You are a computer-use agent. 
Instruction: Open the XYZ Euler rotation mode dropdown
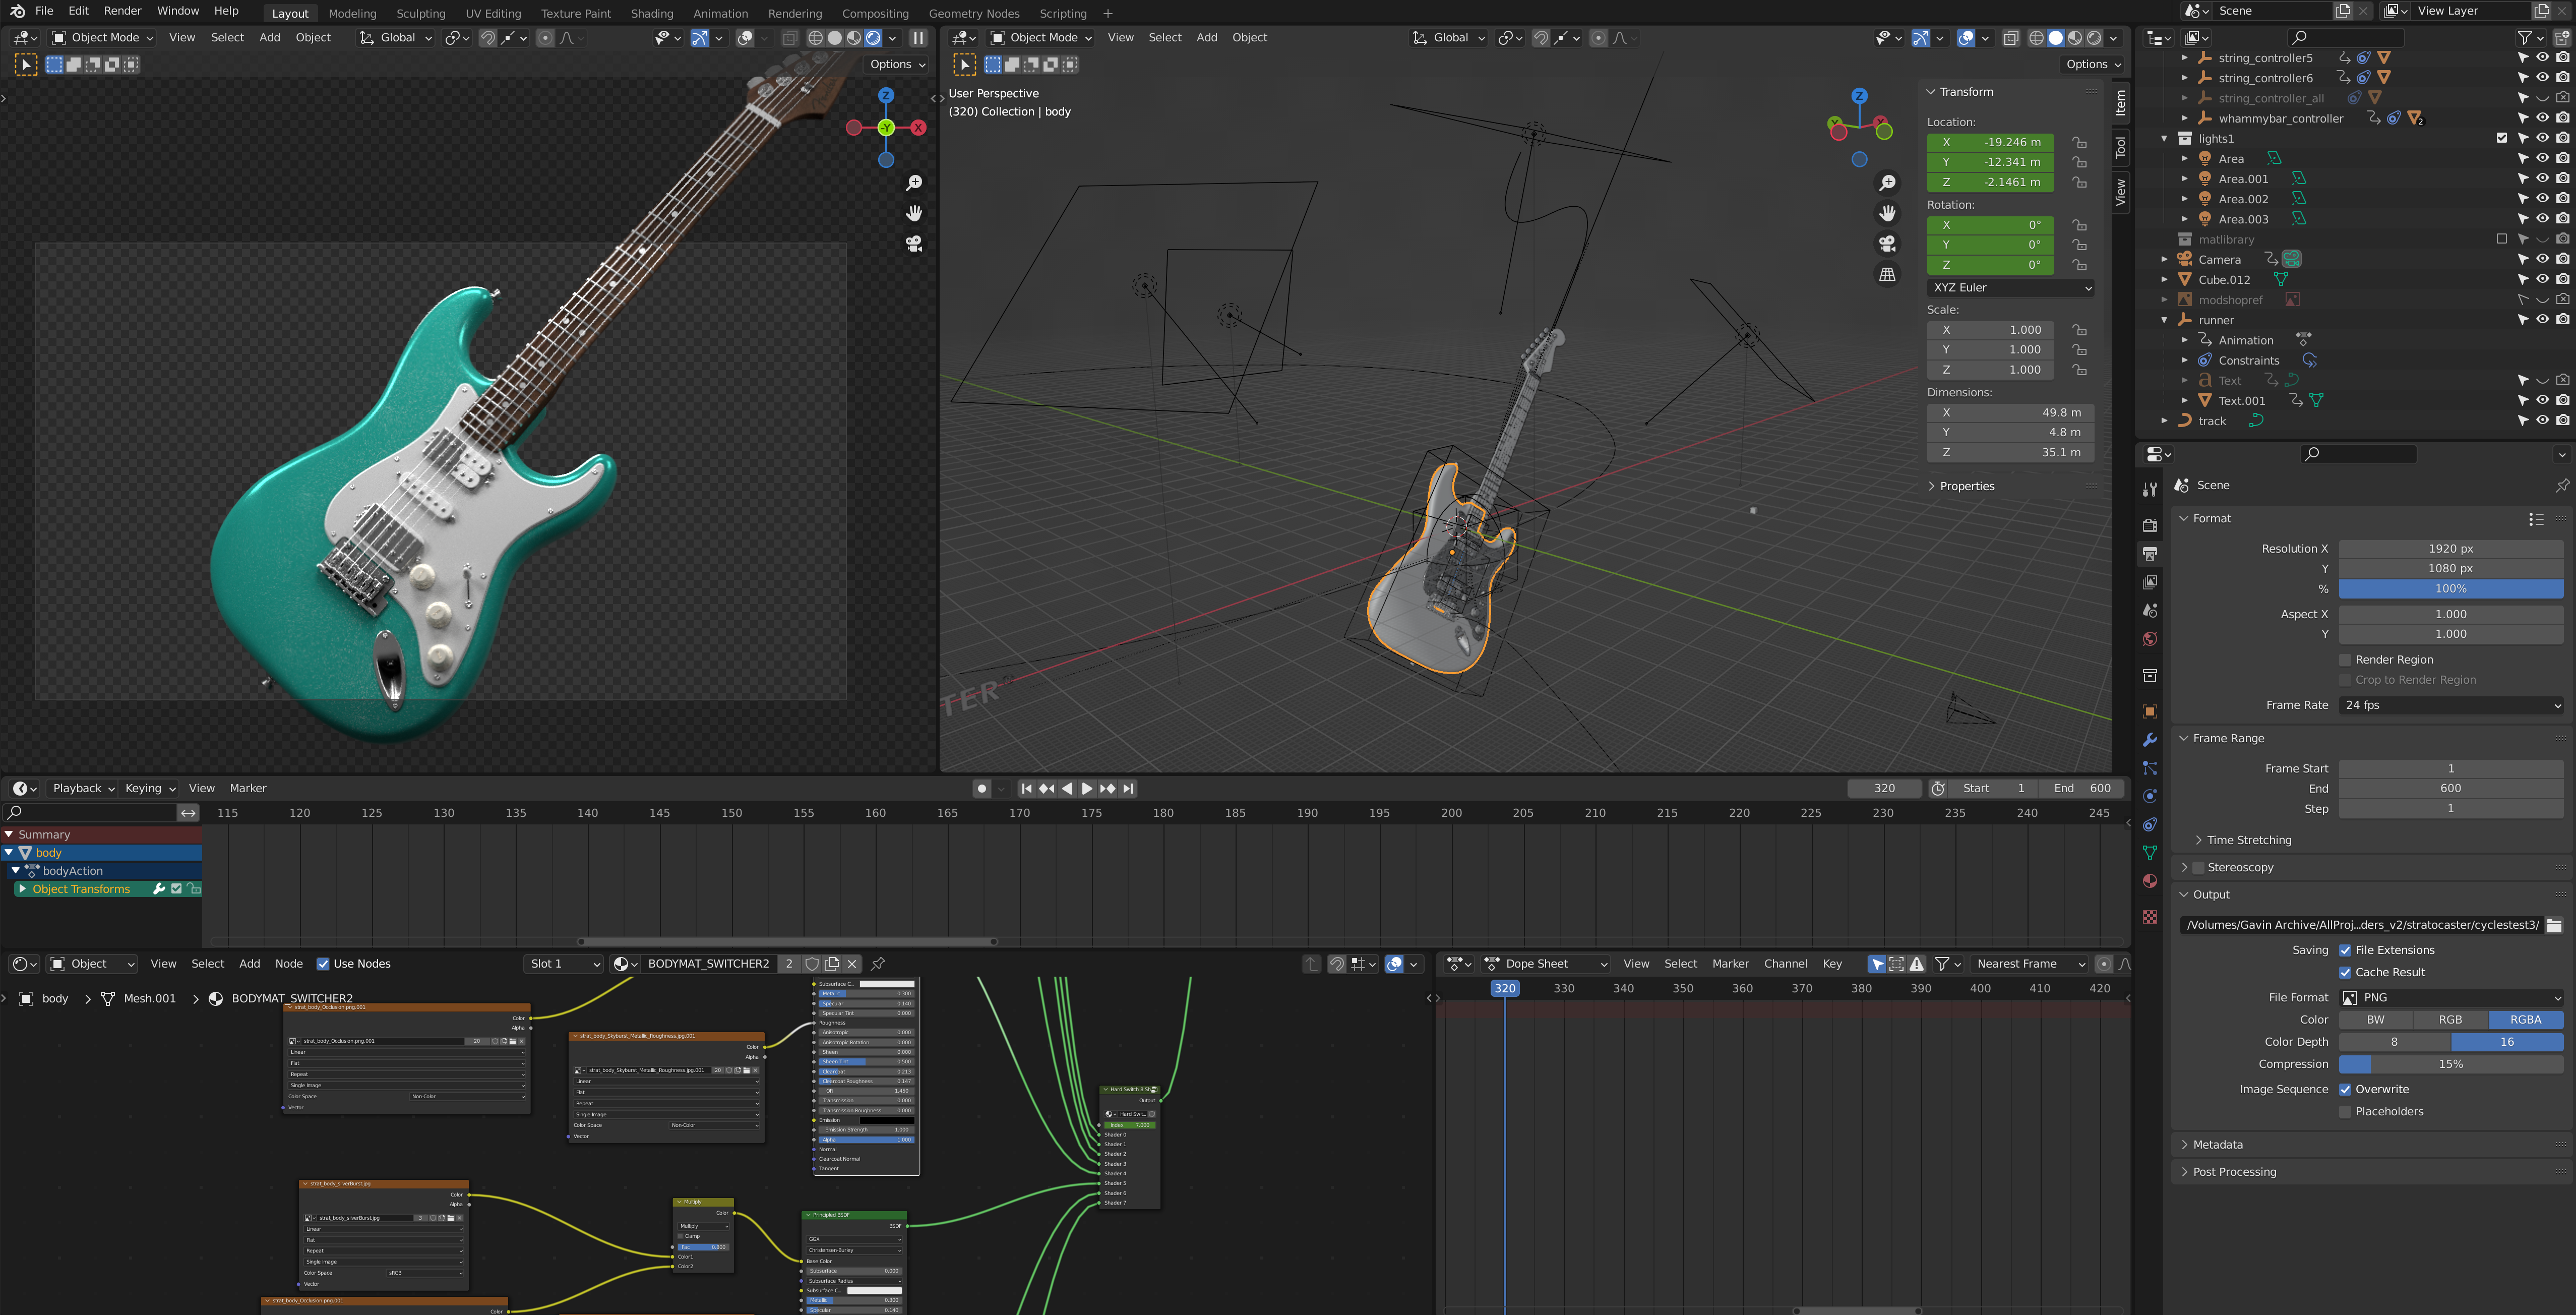click(x=2010, y=287)
